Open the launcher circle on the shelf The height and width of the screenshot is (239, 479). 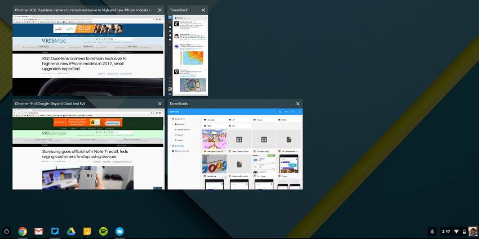(6, 232)
